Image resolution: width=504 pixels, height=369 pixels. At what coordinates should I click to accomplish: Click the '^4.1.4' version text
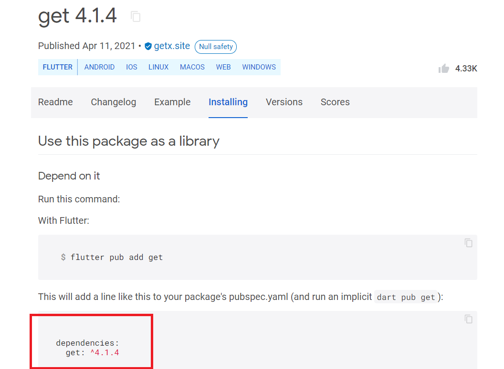(105, 353)
